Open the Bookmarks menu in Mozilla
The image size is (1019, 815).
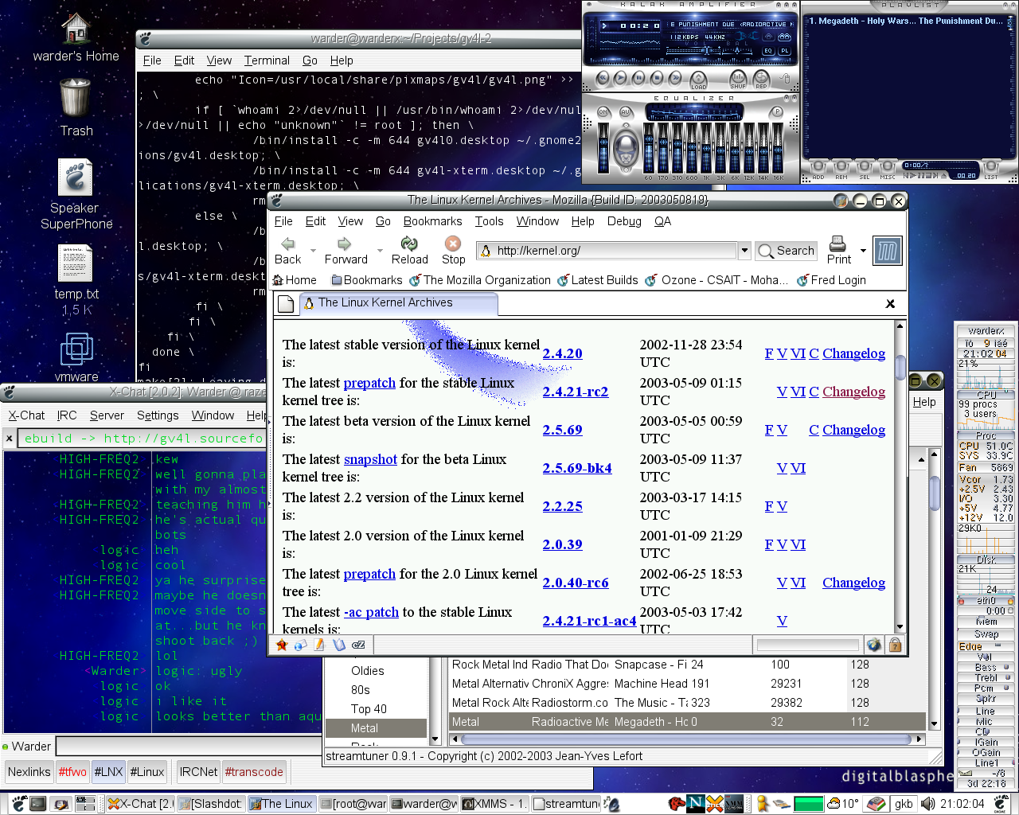point(432,221)
